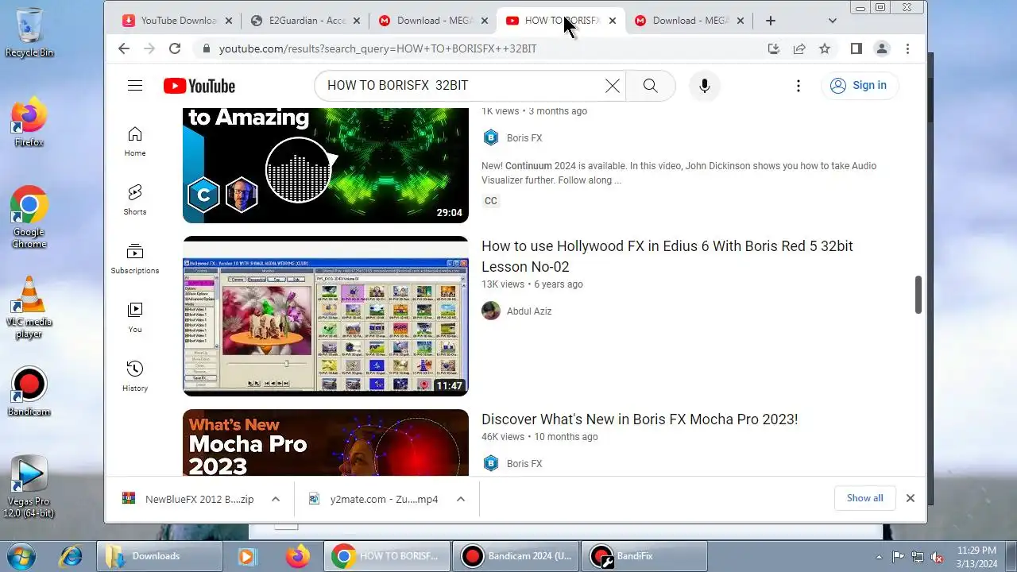
Task: Click the magnifier search button
Action: tap(651, 86)
